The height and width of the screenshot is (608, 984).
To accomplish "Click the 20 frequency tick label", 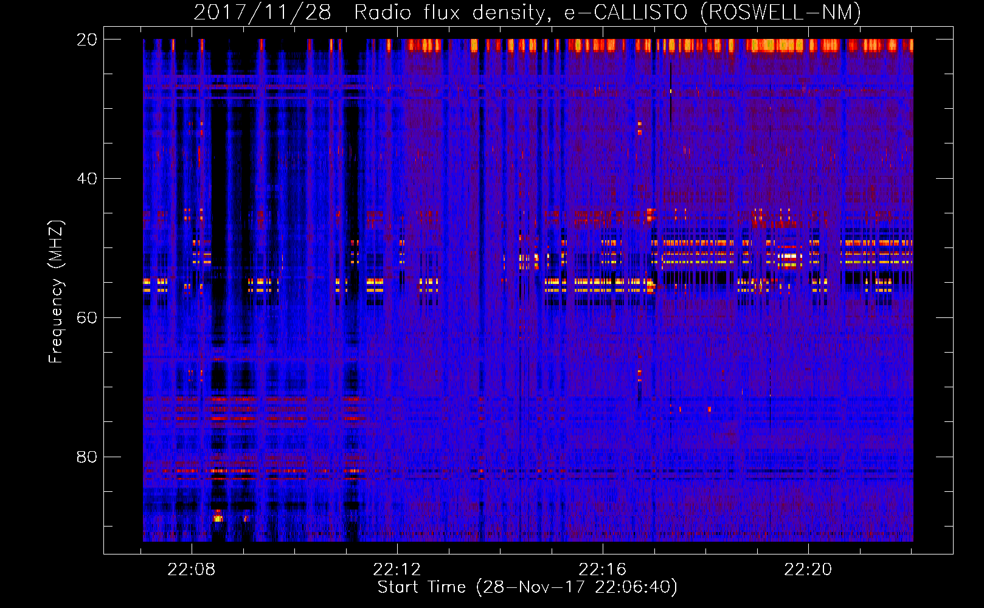I will point(87,40).
